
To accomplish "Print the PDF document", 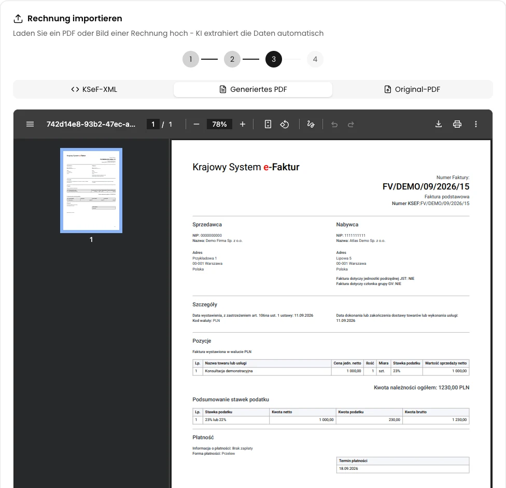I will [457, 124].
